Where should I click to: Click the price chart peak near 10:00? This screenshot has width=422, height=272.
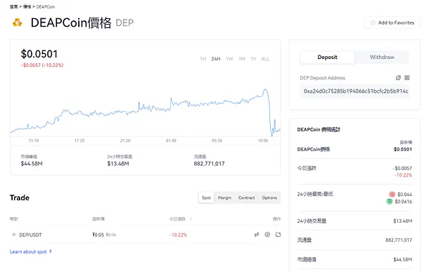click(265, 89)
